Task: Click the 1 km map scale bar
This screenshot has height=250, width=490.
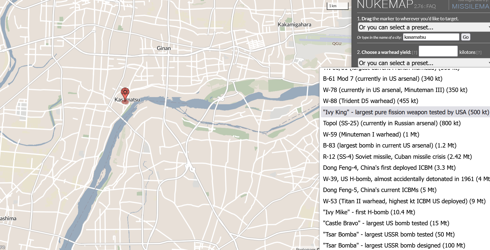Action: pos(337,6)
